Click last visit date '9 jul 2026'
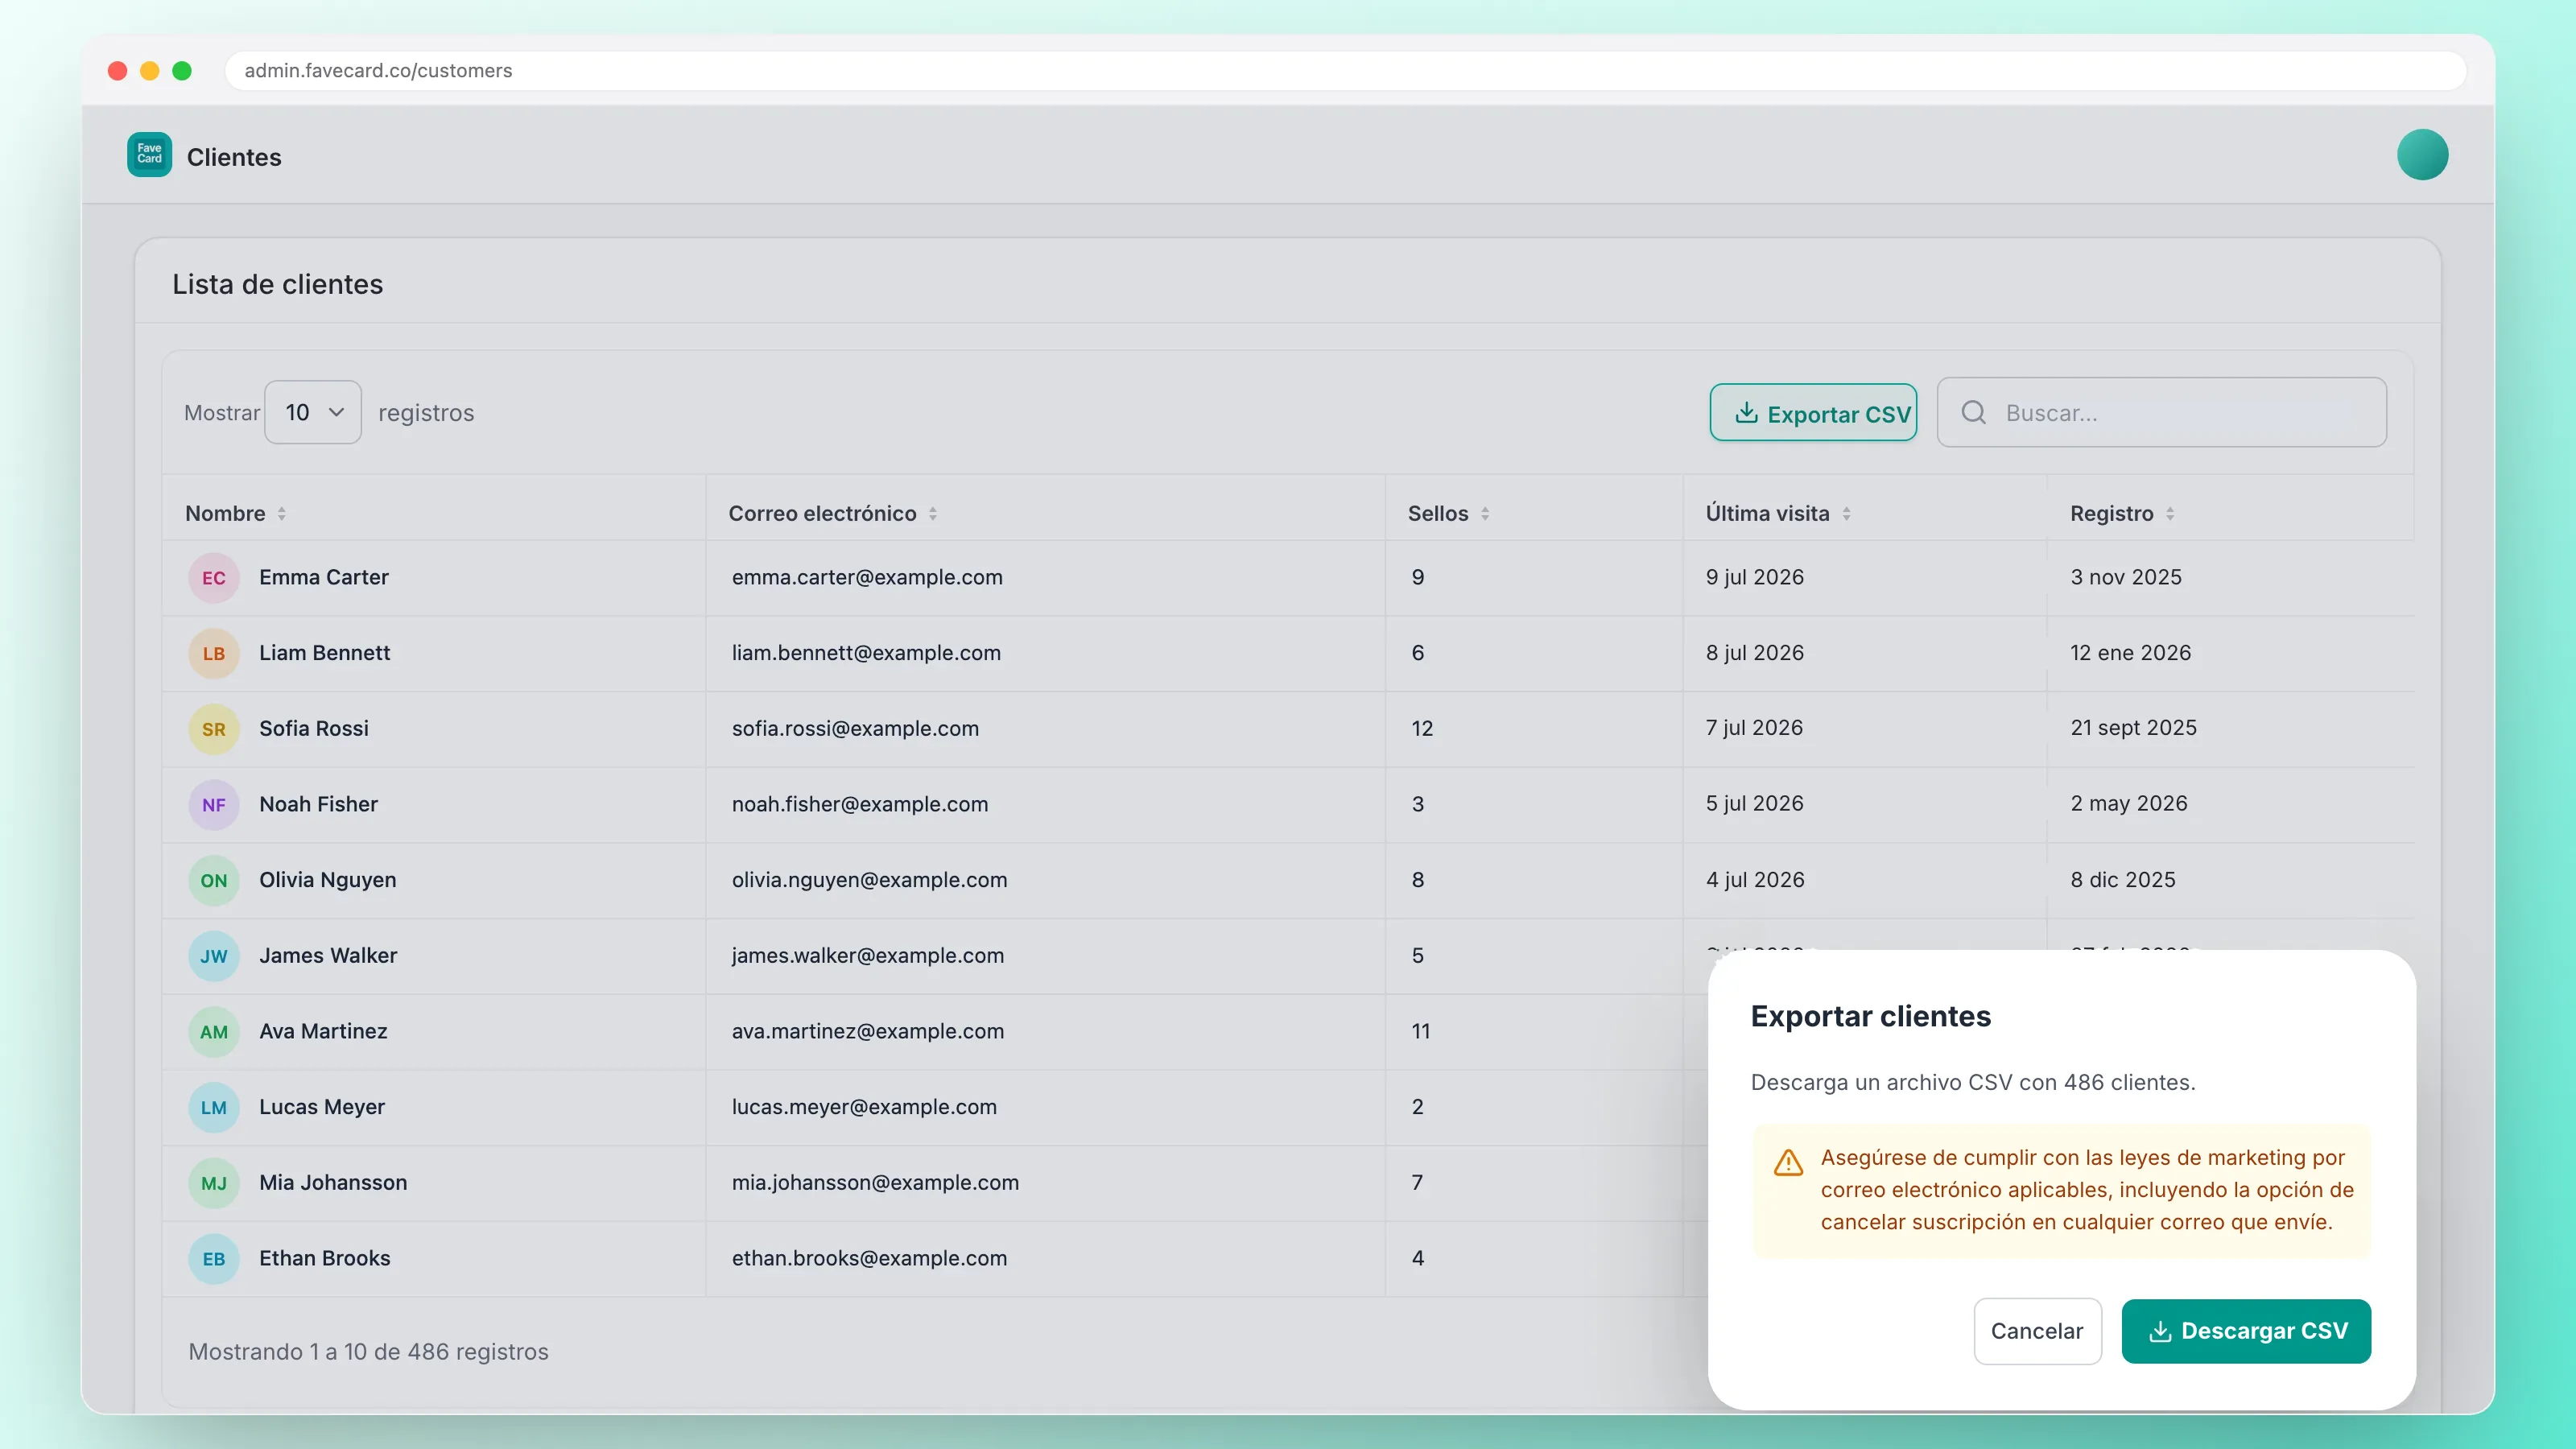 point(1755,577)
